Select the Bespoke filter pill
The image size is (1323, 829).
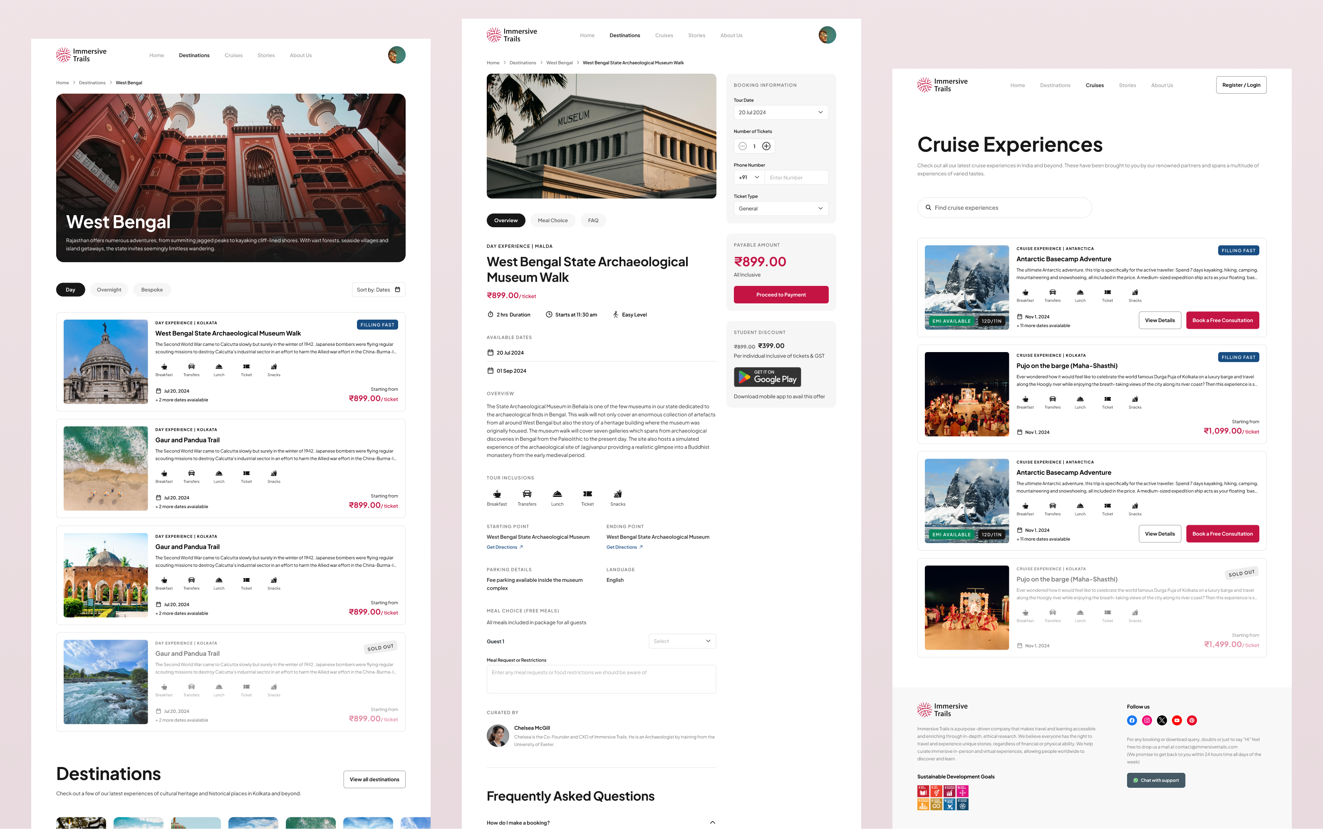tap(152, 290)
